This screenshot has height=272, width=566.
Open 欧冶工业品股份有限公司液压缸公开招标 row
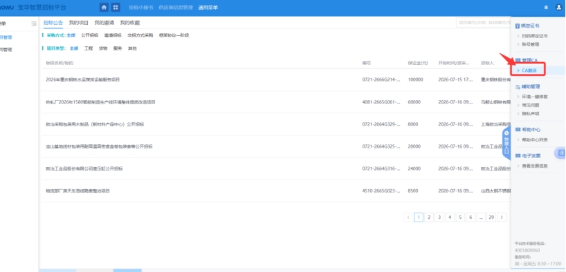coord(276,168)
